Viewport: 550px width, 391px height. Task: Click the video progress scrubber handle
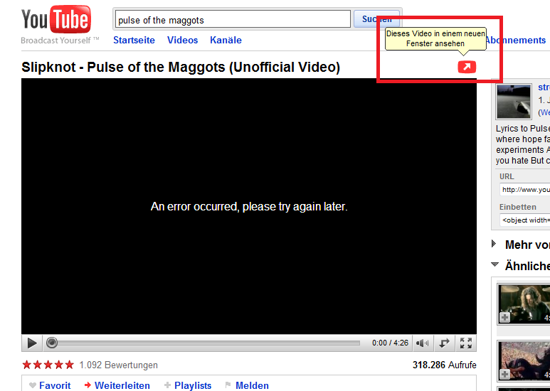(52, 343)
